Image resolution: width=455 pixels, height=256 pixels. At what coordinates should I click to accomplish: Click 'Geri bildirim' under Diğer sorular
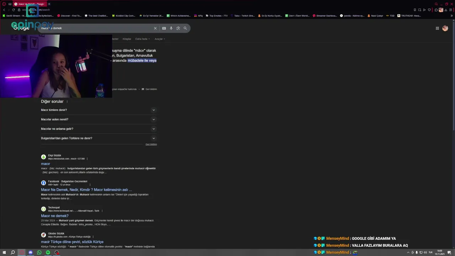151,144
